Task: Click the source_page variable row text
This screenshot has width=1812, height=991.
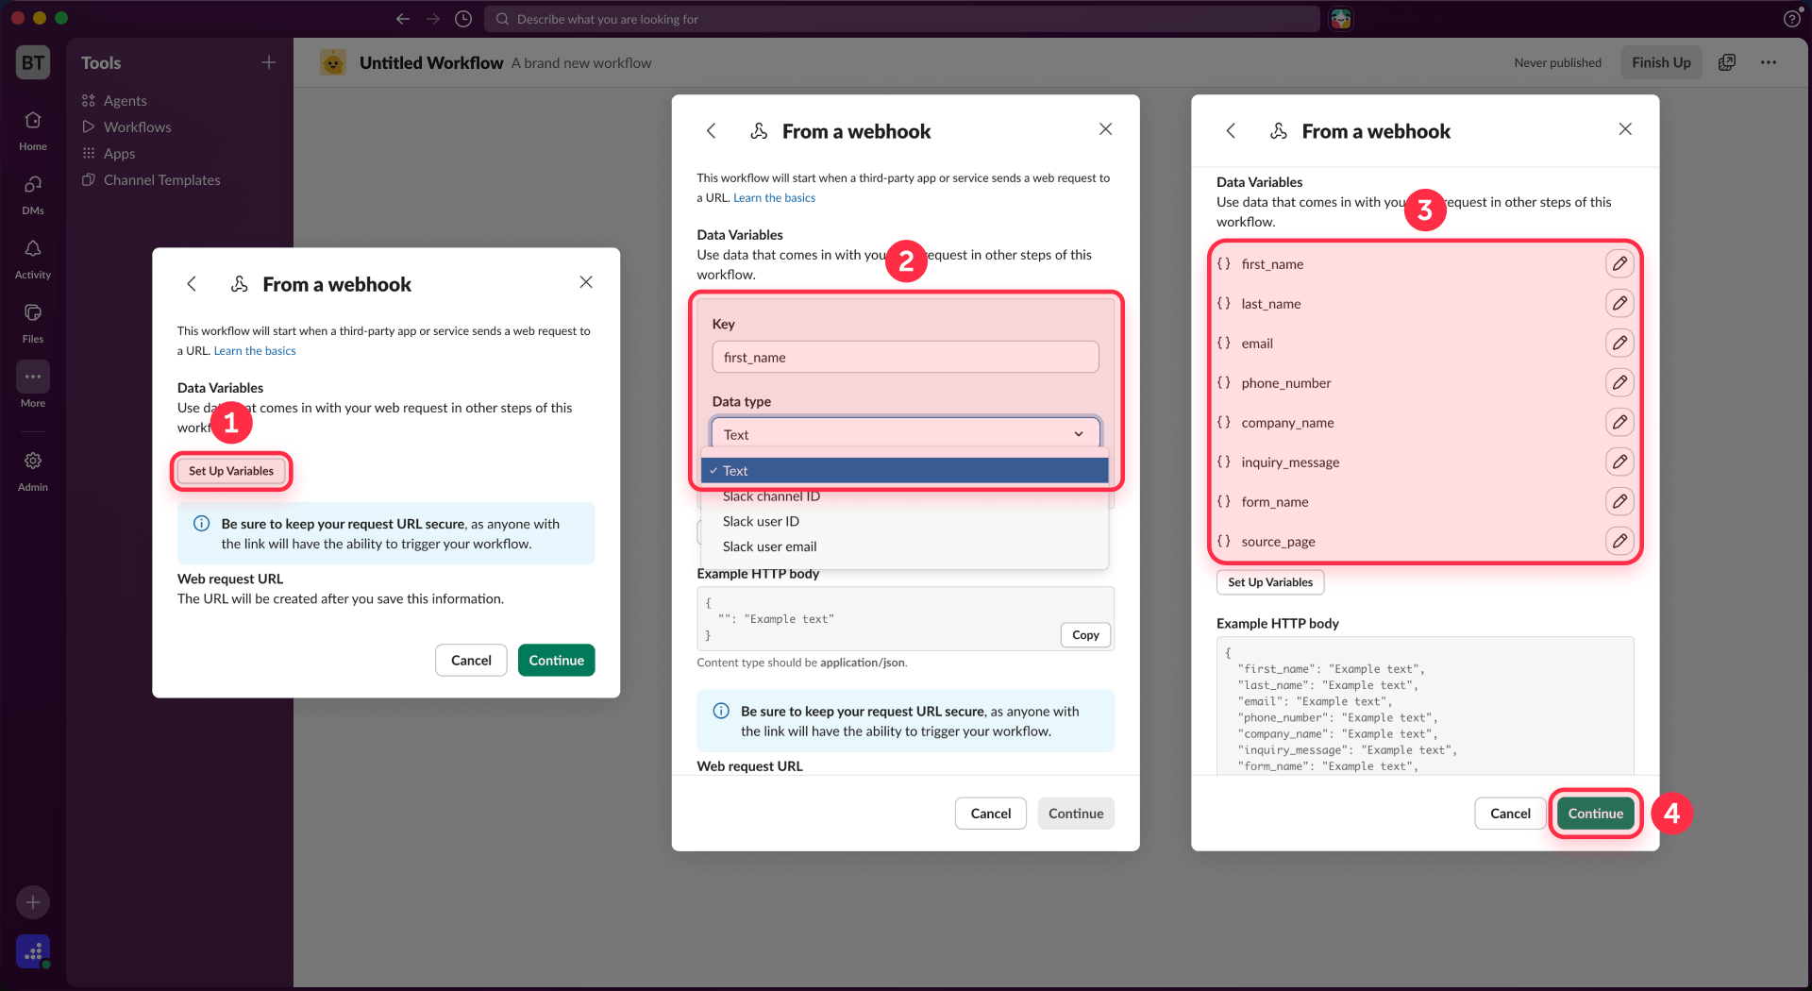Action: pos(1278,542)
